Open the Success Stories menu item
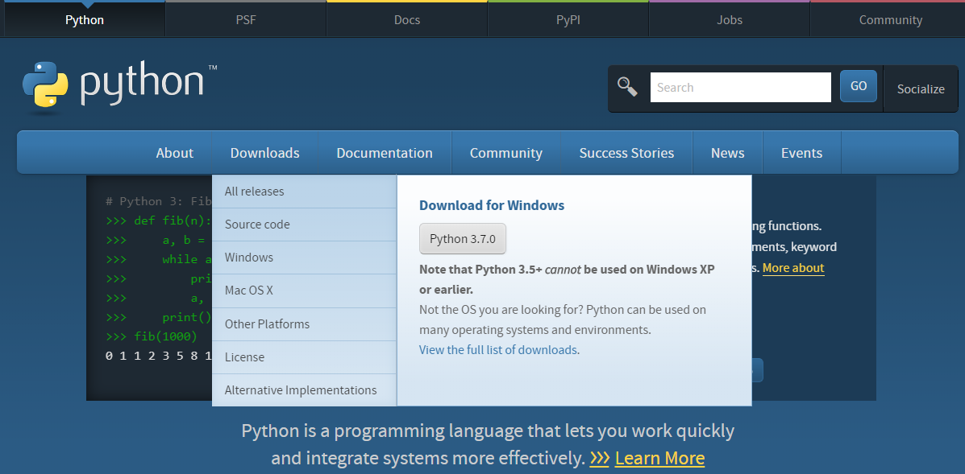Screen dimensions: 965x474 pyautogui.click(x=626, y=153)
